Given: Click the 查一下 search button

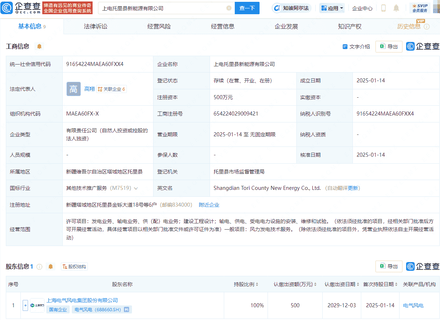Looking at the screenshot, I should (x=247, y=8).
